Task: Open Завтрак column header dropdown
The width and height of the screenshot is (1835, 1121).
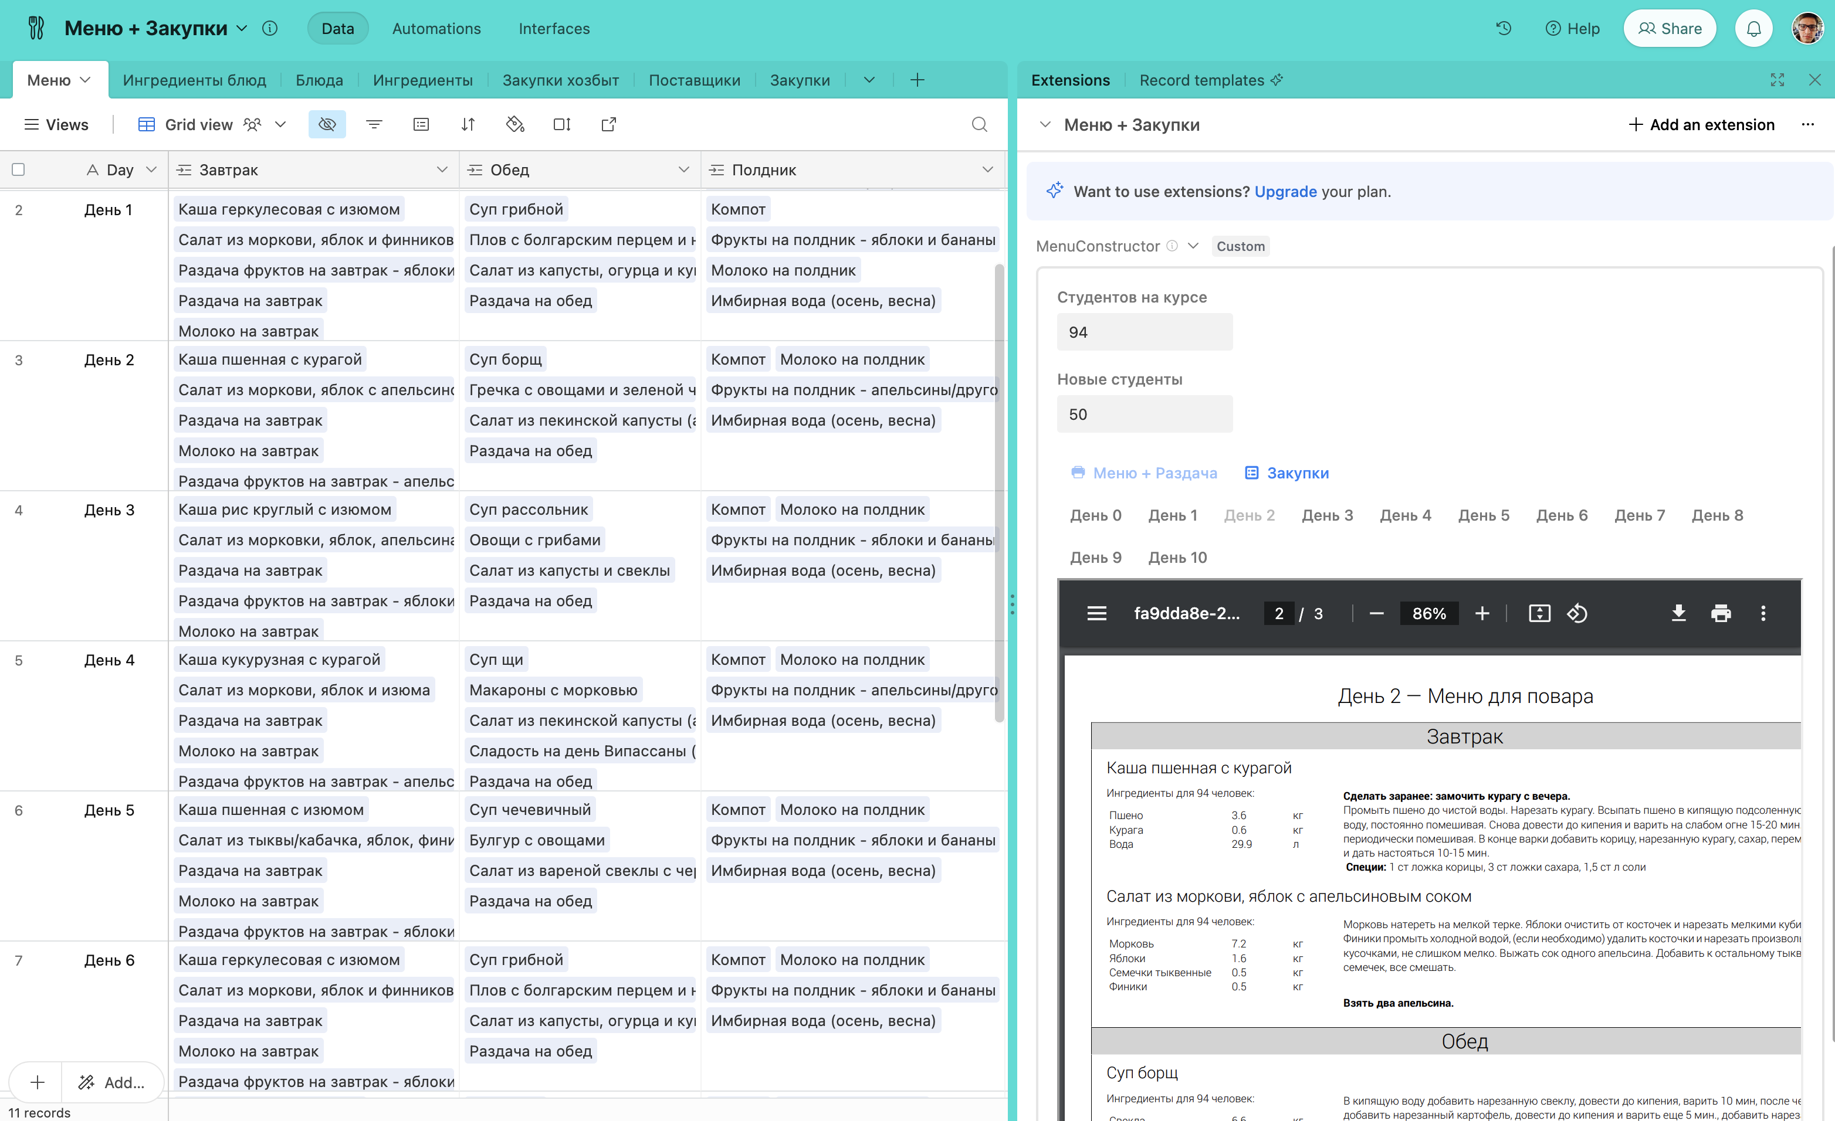Action: pyautogui.click(x=442, y=169)
